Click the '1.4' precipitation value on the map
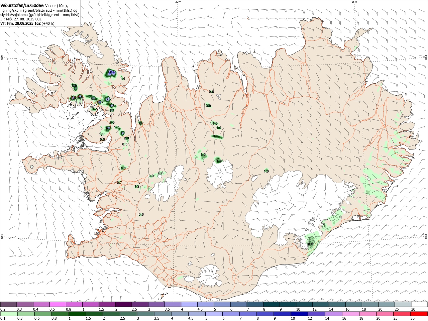The width and height of the screenshot is (428, 321). [122, 79]
